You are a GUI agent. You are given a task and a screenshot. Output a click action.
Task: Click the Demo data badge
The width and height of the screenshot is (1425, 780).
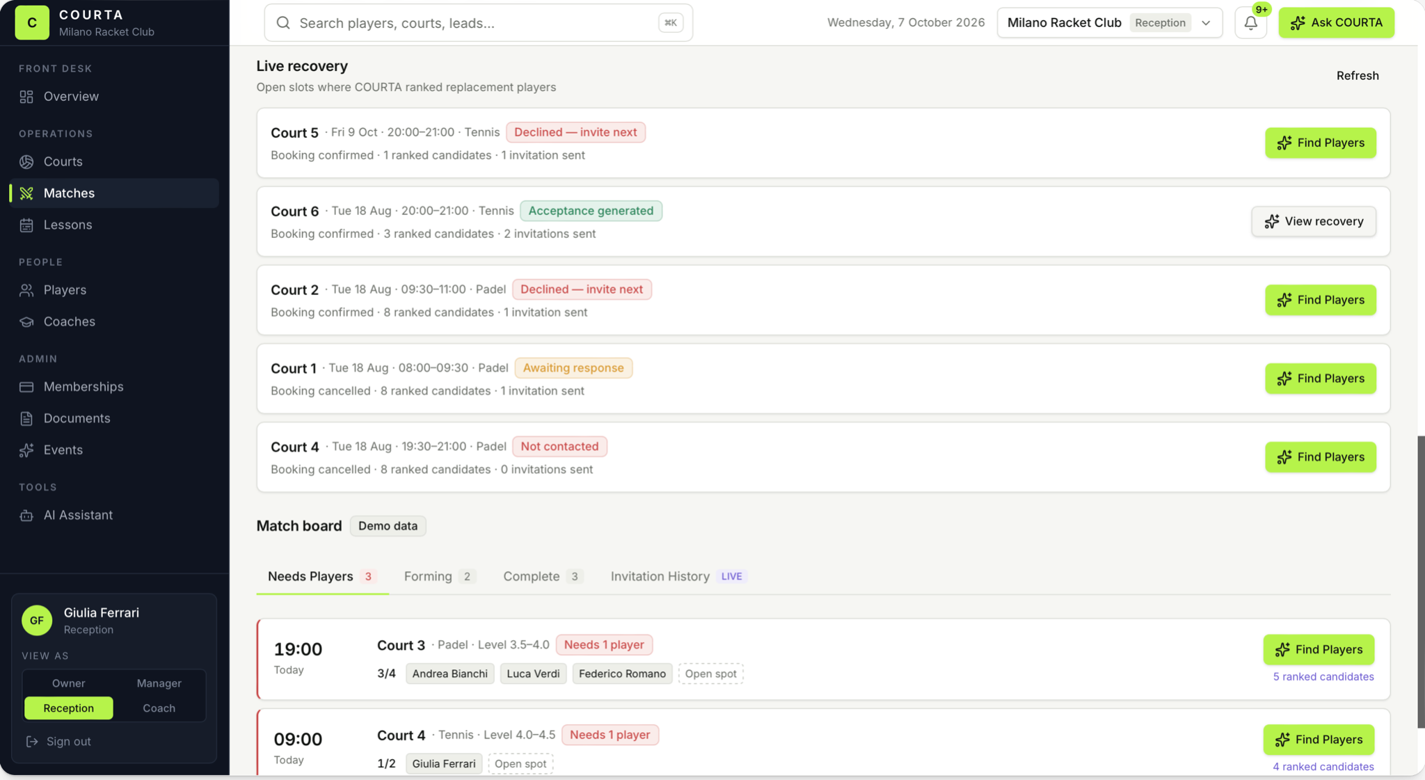(388, 526)
